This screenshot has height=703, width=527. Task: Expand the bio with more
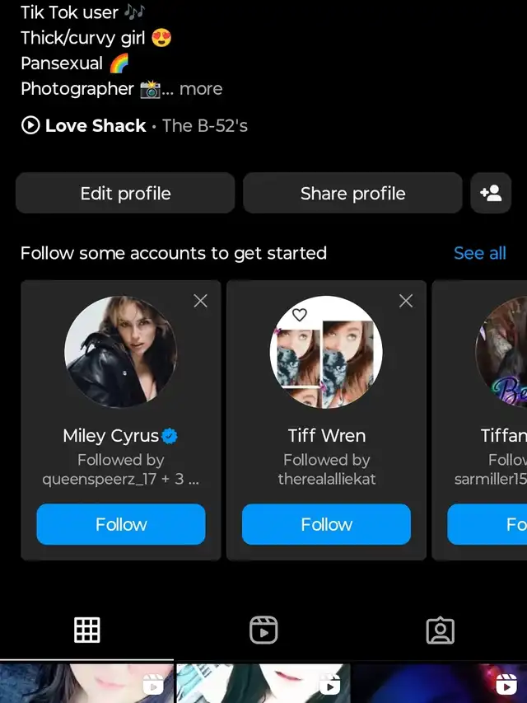pos(201,89)
